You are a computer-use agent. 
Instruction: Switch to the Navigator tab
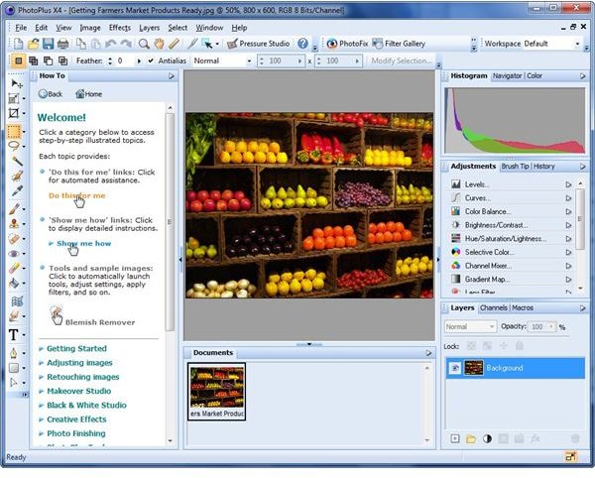coord(507,76)
